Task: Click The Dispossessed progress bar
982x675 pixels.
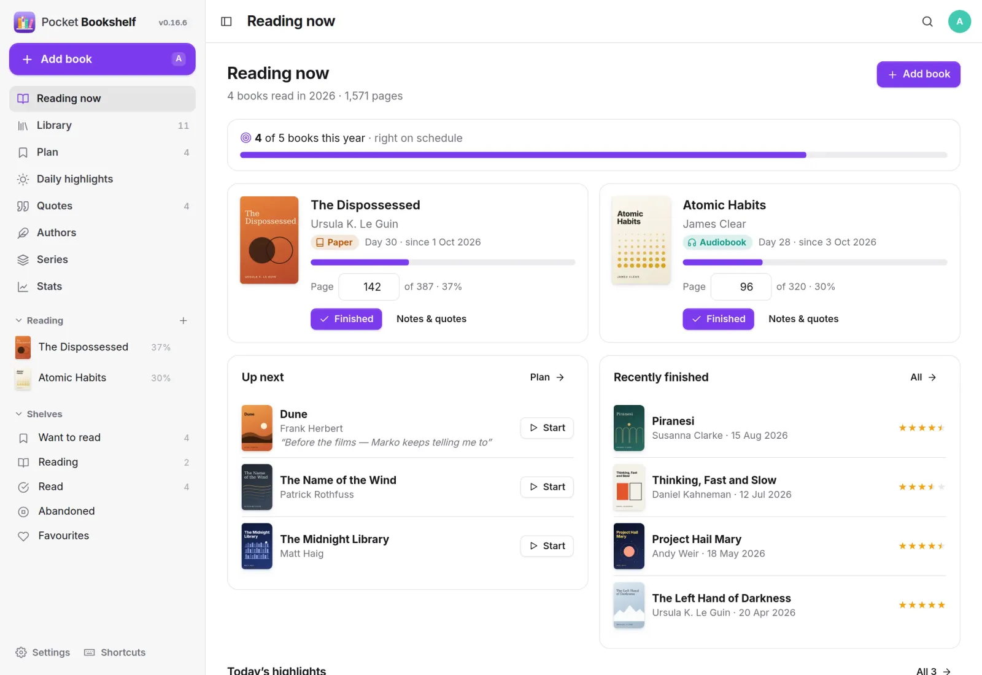Action: 443,262
